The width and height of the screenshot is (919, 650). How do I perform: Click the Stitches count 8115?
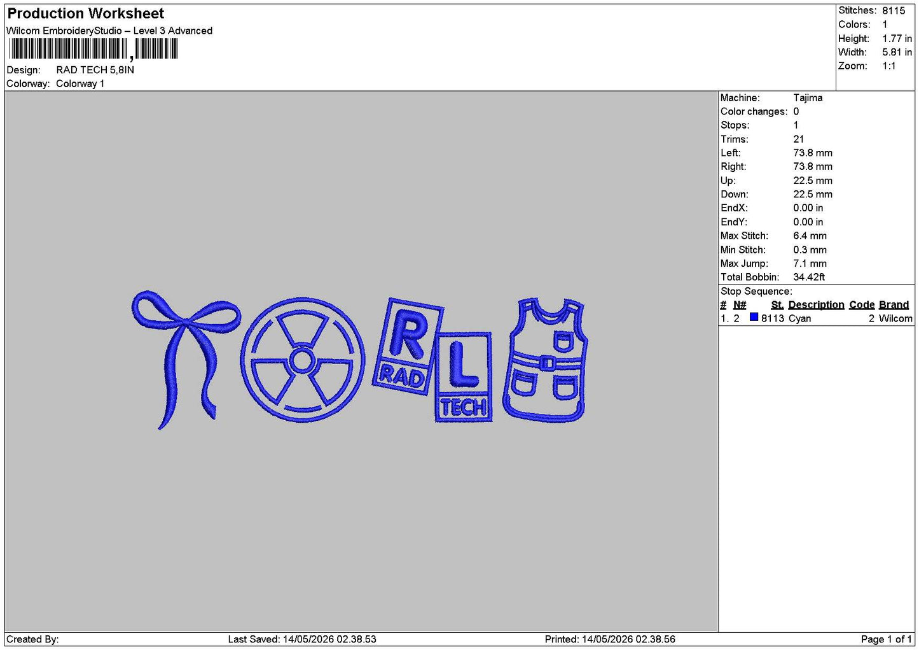[894, 10]
